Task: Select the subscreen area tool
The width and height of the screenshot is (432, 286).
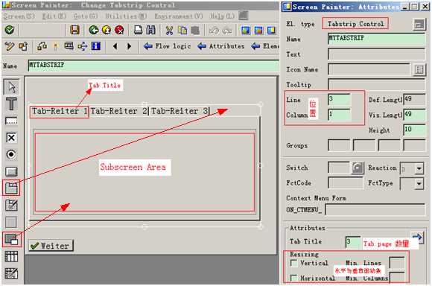Action: pos(11,239)
